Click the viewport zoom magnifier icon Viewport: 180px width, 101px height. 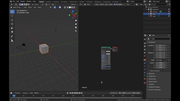click(x=76, y=20)
